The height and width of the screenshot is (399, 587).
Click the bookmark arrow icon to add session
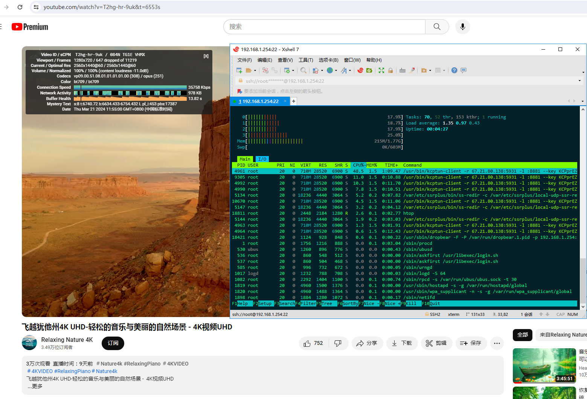[x=240, y=91]
